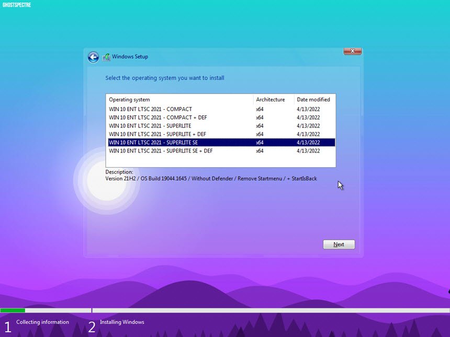This screenshot has width=450, height=337.
Task: Click the Version 21H2 description text
Action: point(211,179)
